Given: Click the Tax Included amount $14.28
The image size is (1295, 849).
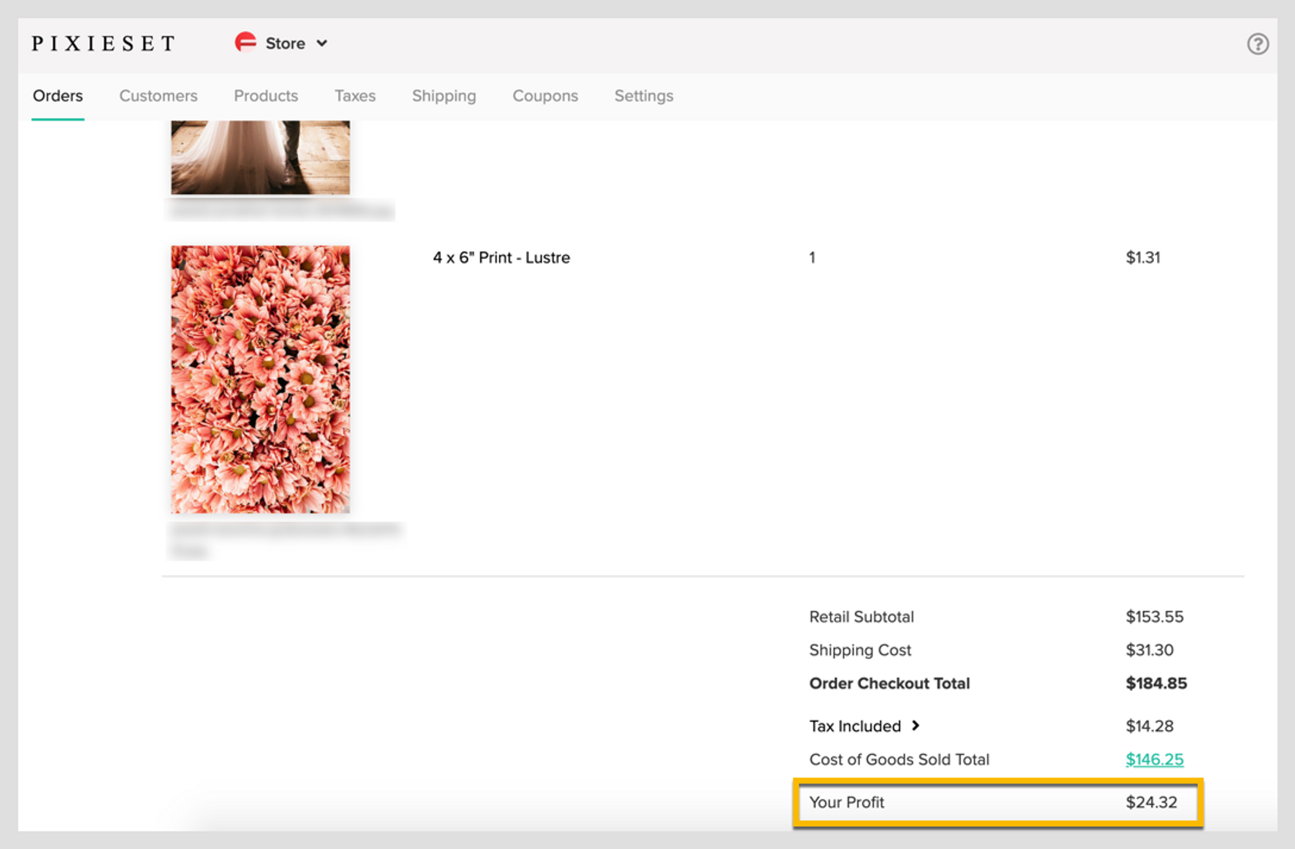Looking at the screenshot, I should pyautogui.click(x=1149, y=726).
